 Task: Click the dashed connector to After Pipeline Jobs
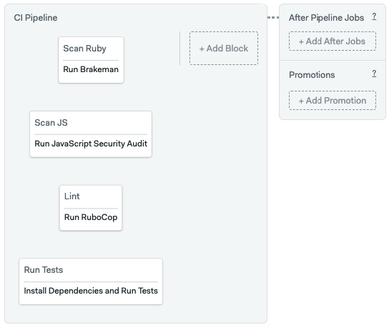[x=273, y=17]
